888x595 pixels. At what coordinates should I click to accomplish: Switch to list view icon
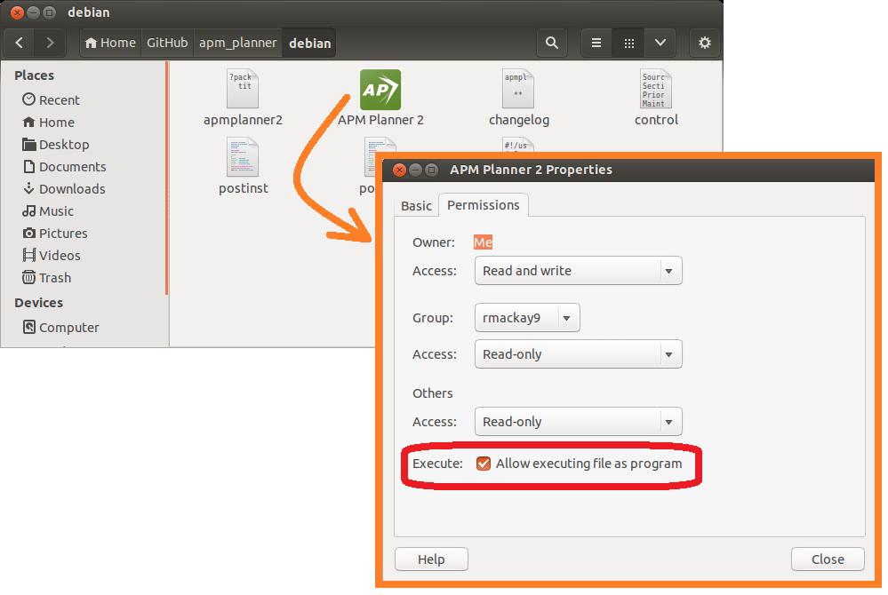click(597, 43)
